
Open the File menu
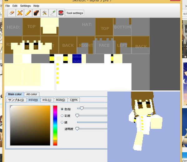[7, 6]
